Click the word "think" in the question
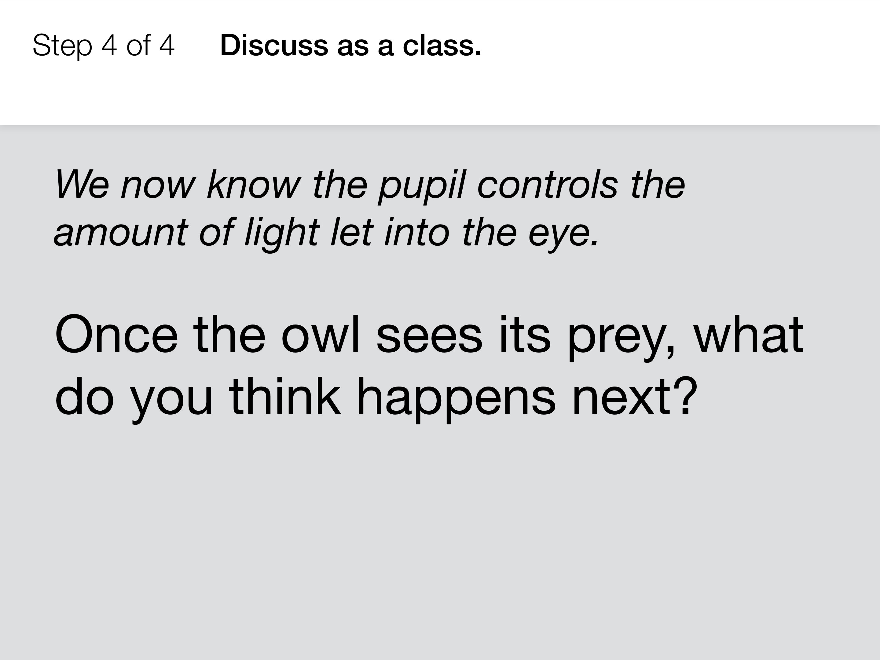Image resolution: width=880 pixels, height=660 pixels. (x=285, y=396)
